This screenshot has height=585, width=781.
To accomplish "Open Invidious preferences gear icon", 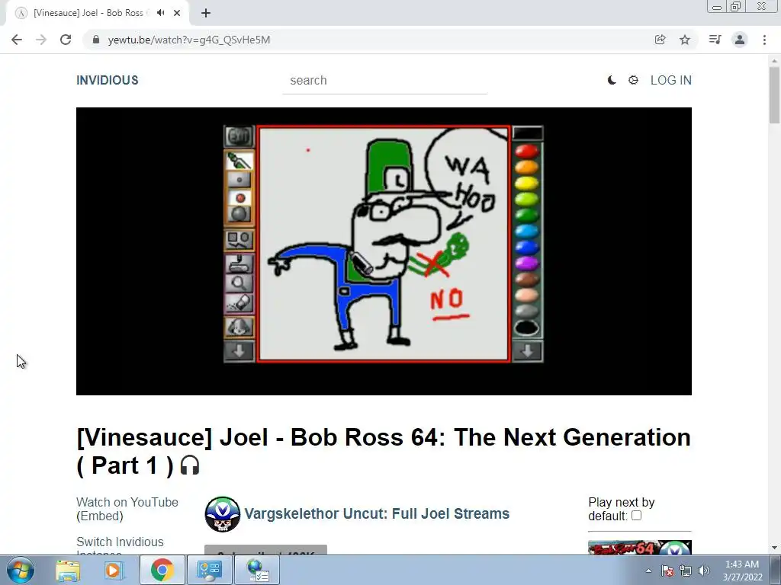I will pos(633,80).
